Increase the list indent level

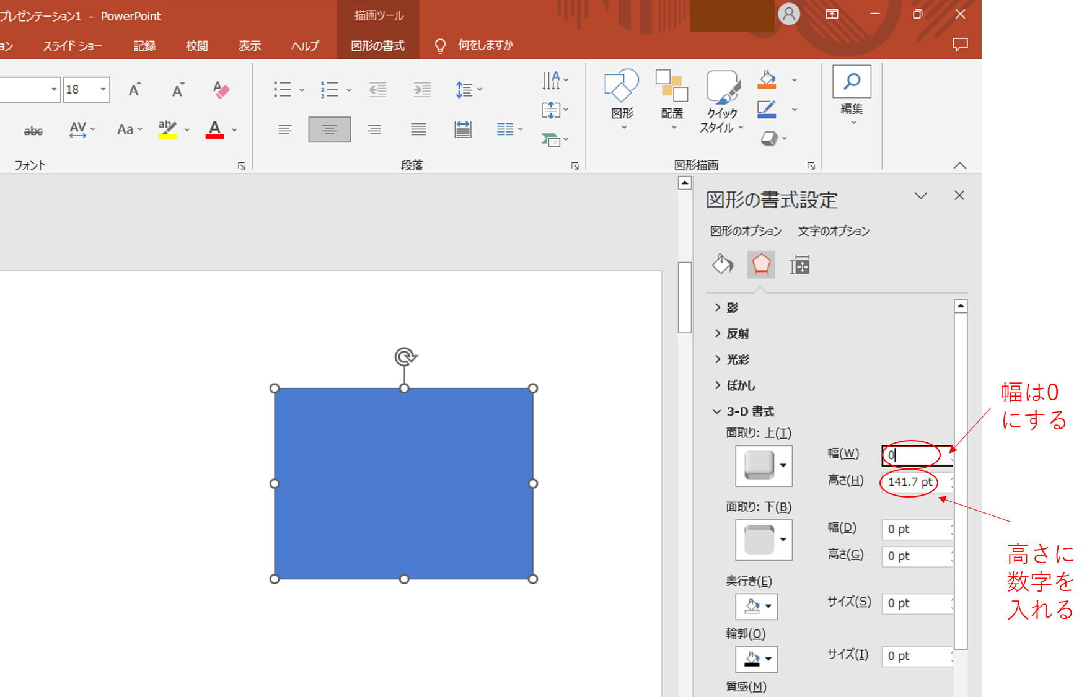[x=422, y=90]
